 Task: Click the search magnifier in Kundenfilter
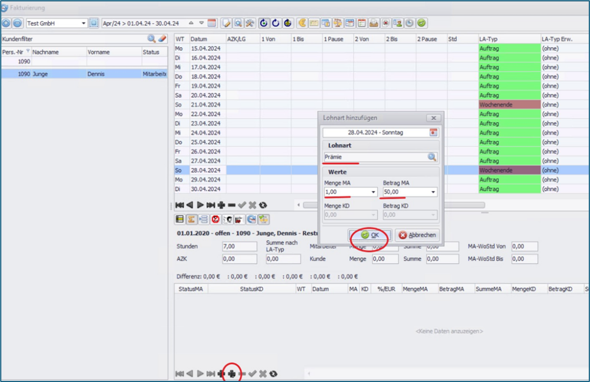point(152,39)
